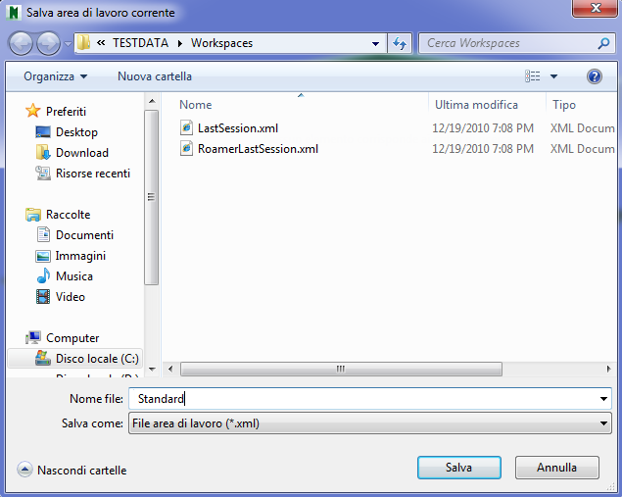
Task: Click the Desktop monitor icon
Action: [43, 131]
